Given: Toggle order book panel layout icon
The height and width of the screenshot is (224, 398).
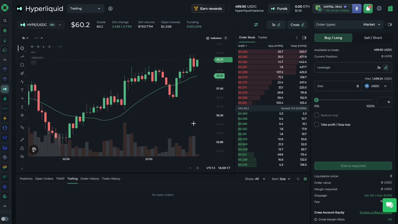Looking at the screenshot, I should pyautogui.click(x=304, y=37).
